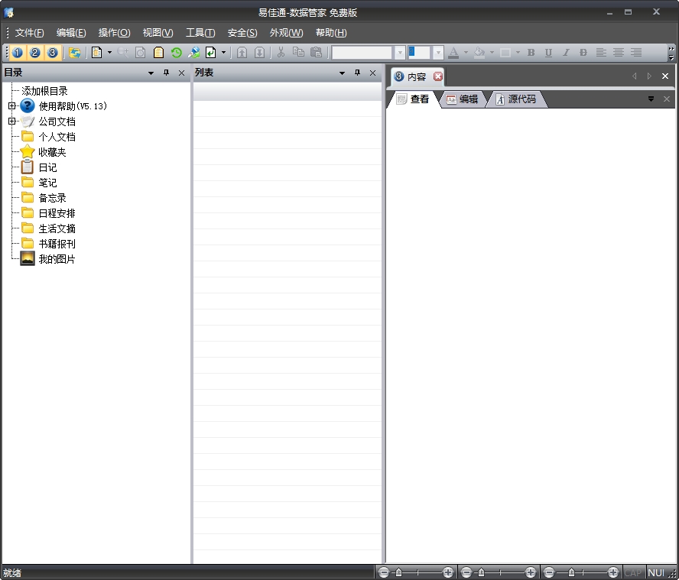Pin the 列表 panel
The height and width of the screenshot is (580, 679).
click(x=357, y=73)
